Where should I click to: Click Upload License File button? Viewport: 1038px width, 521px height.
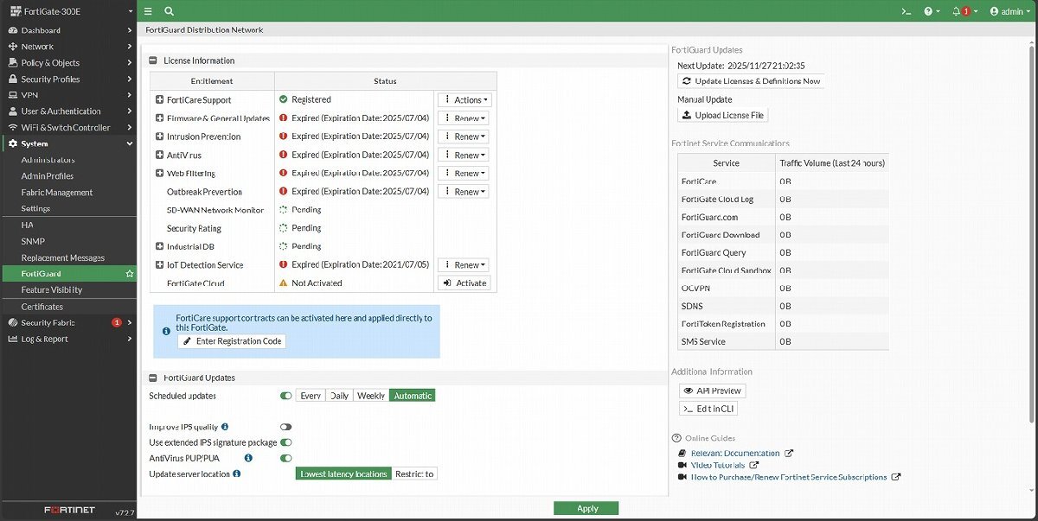click(722, 115)
